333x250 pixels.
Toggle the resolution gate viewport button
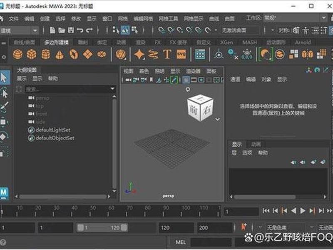pos(201,80)
